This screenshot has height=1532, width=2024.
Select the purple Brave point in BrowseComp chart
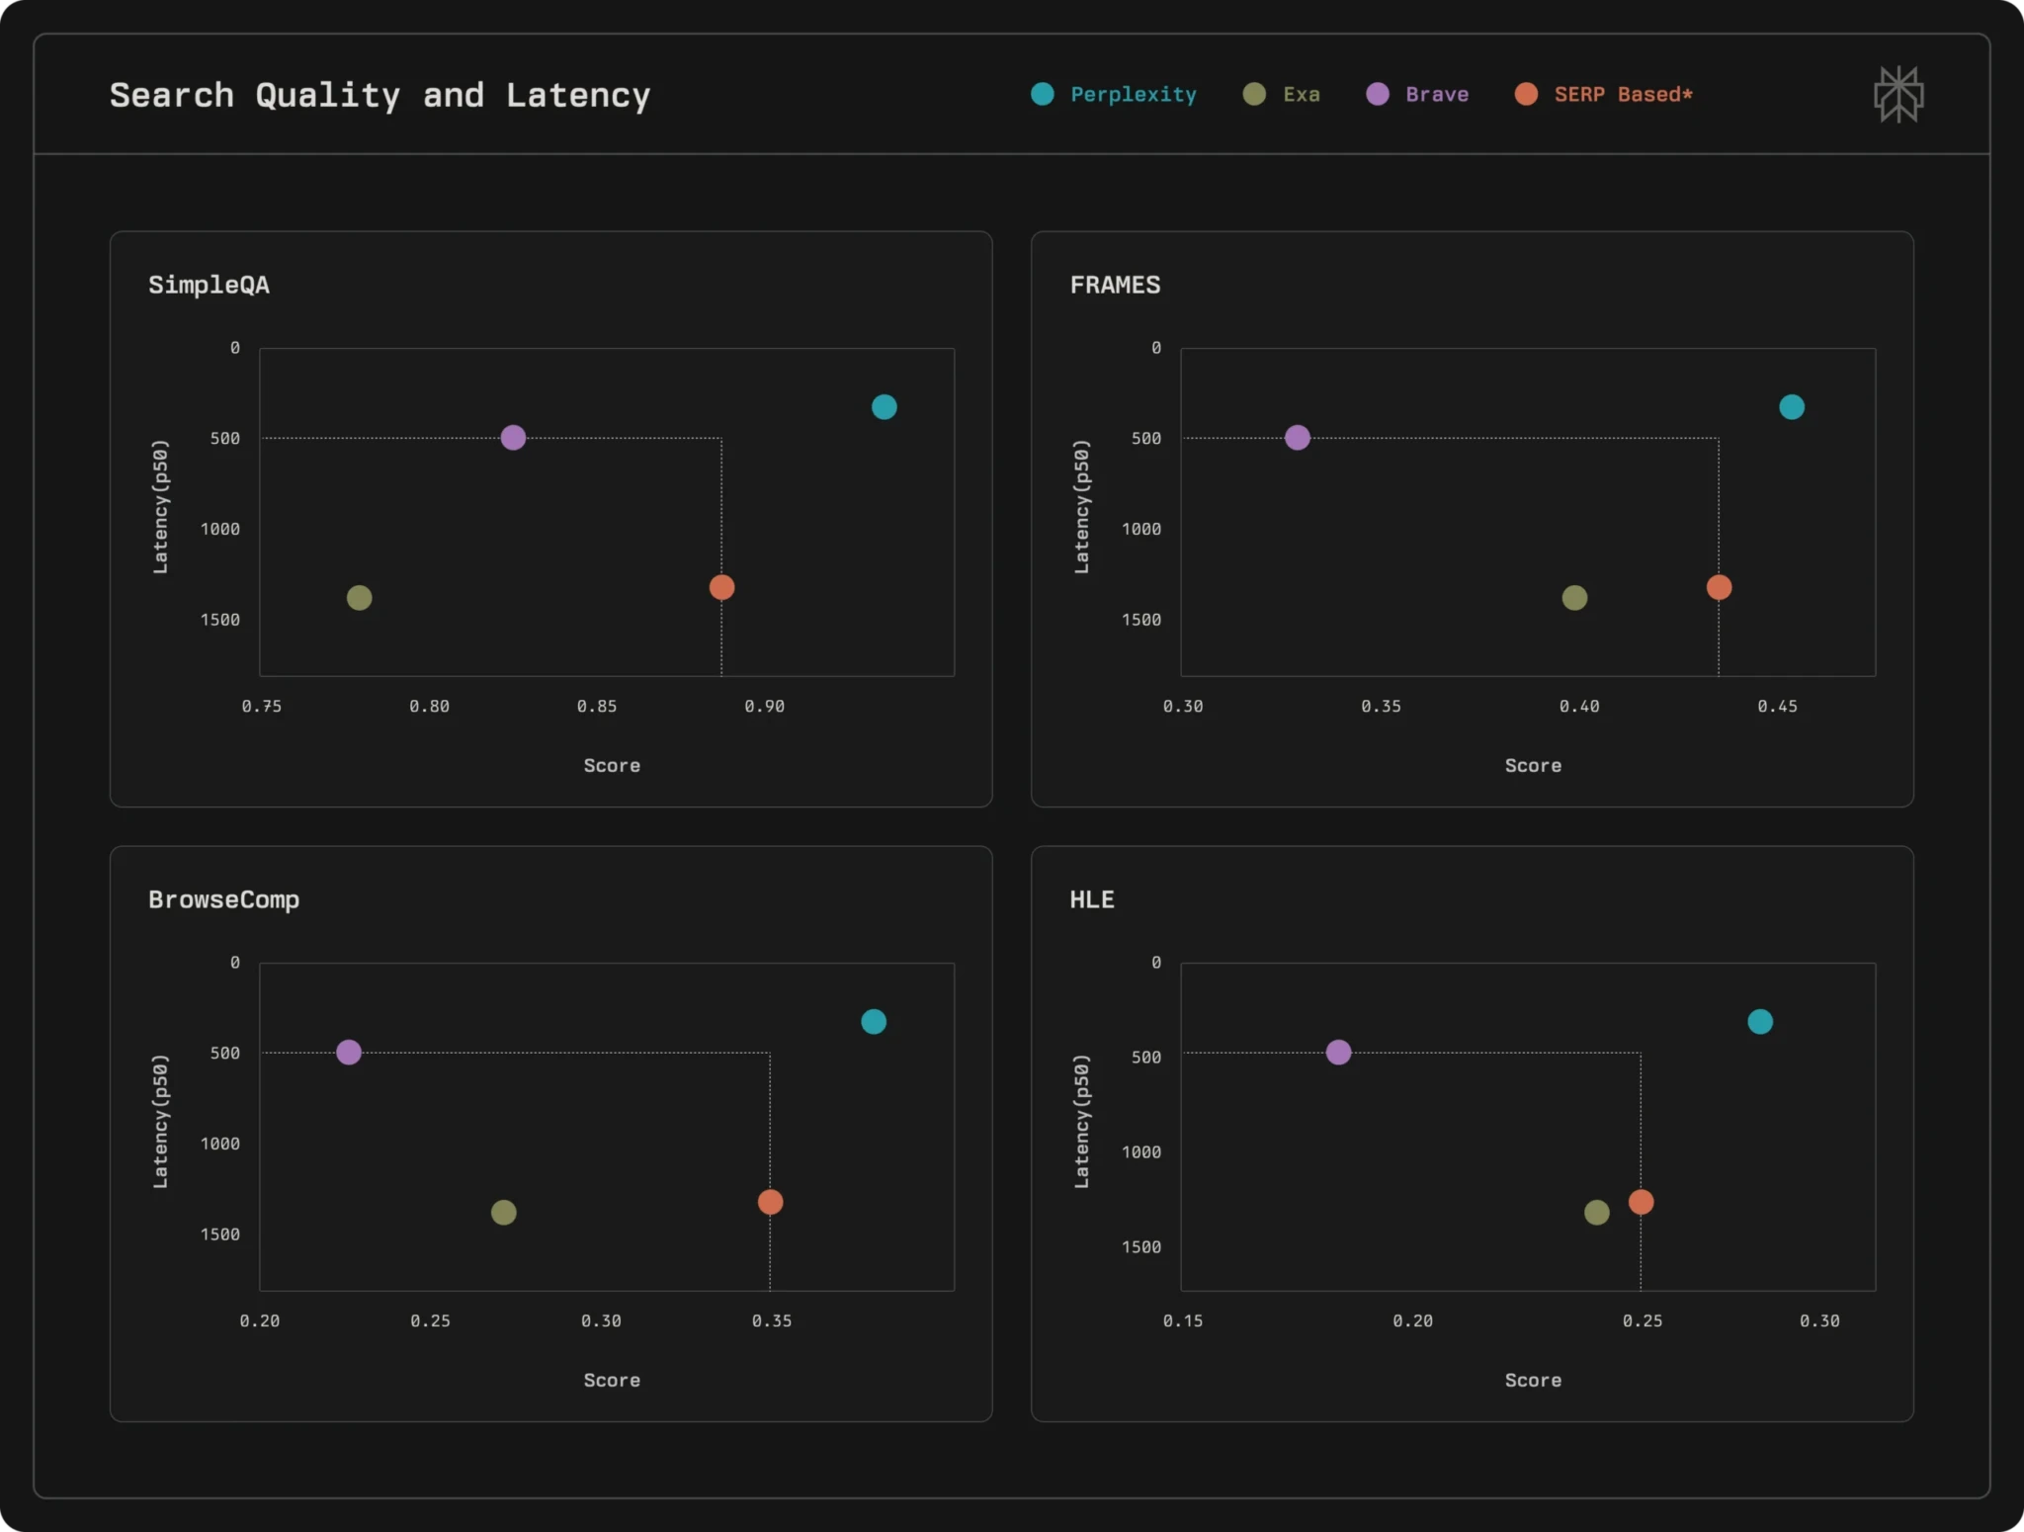(x=348, y=1053)
